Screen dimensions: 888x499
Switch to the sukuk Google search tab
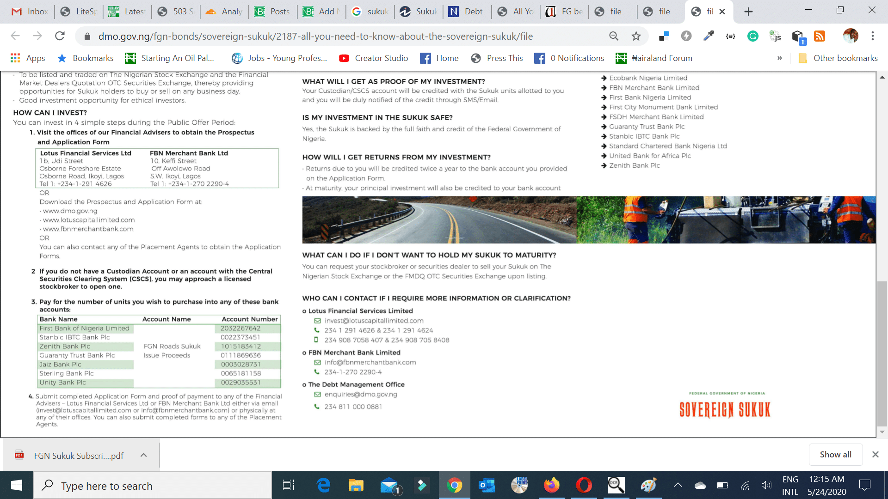point(370,12)
